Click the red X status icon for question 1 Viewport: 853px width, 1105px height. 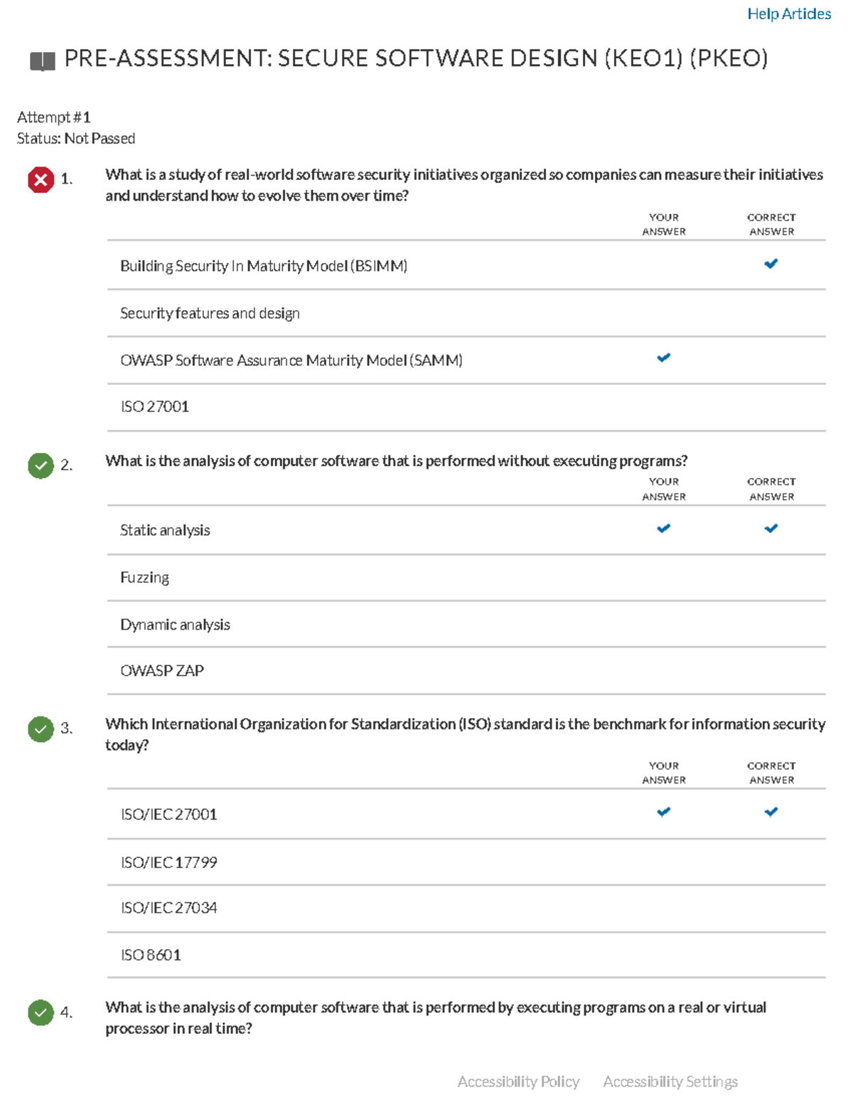pyautogui.click(x=41, y=181)
